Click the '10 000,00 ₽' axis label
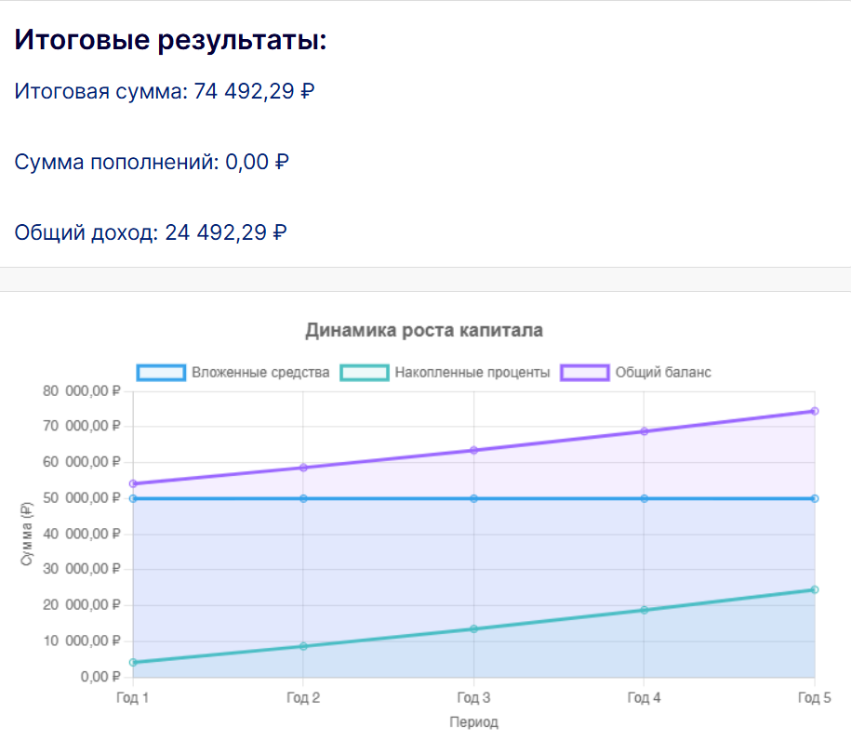Viewport: 851px width, 753px height. point(82,641)
